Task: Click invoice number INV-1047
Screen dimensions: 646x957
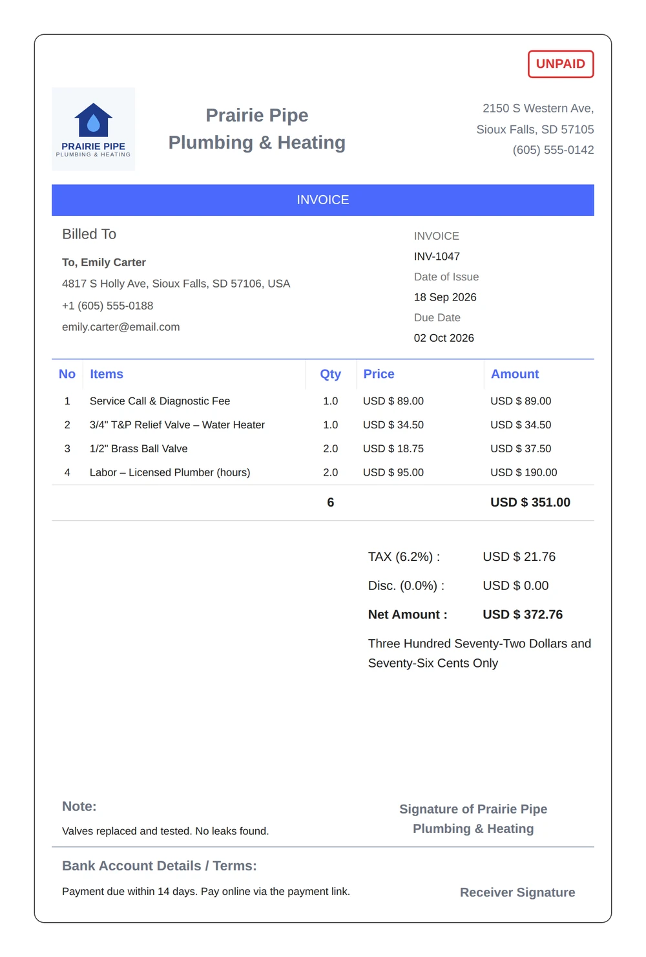Action: [437, 257]
